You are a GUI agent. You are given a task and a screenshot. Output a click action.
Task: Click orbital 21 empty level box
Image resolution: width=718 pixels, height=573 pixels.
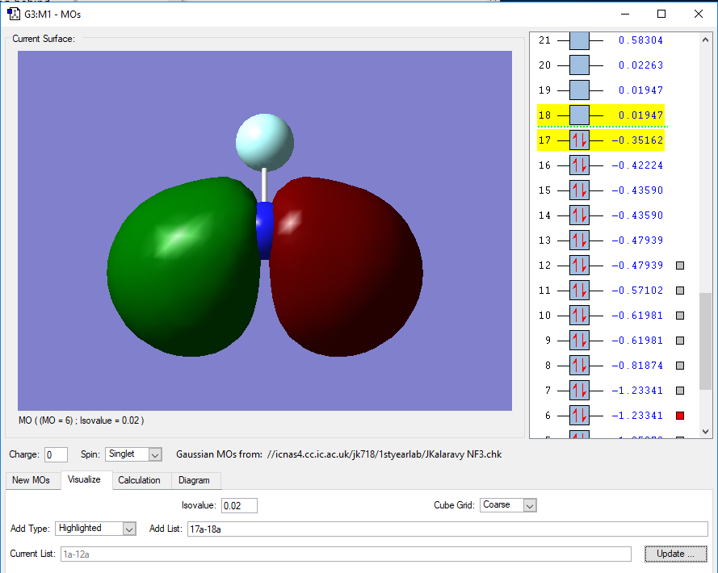[579, 40]
